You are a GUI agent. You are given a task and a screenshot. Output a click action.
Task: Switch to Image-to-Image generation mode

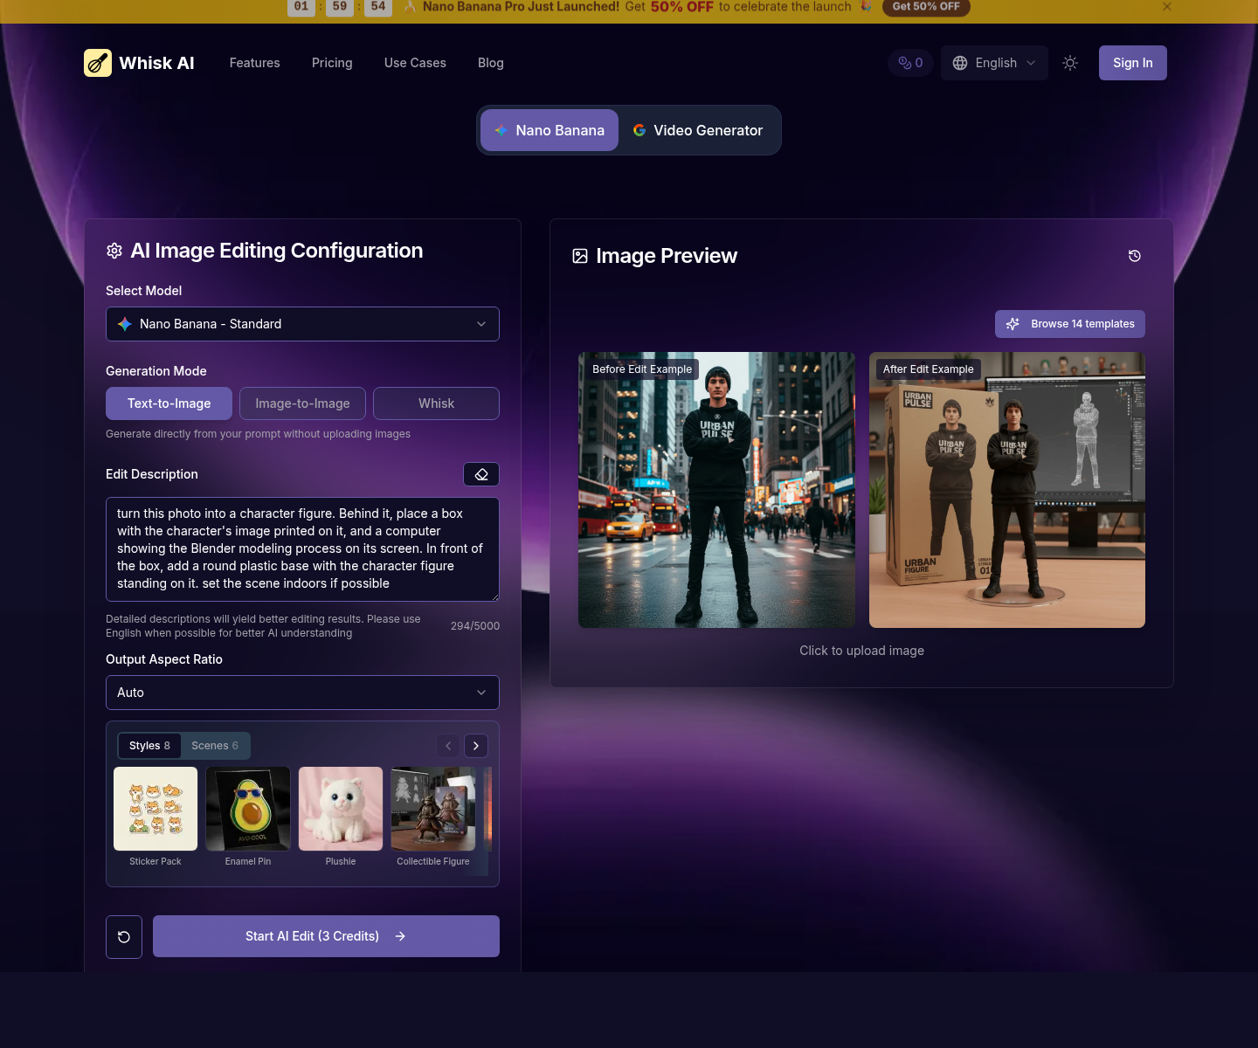(302, 403)
